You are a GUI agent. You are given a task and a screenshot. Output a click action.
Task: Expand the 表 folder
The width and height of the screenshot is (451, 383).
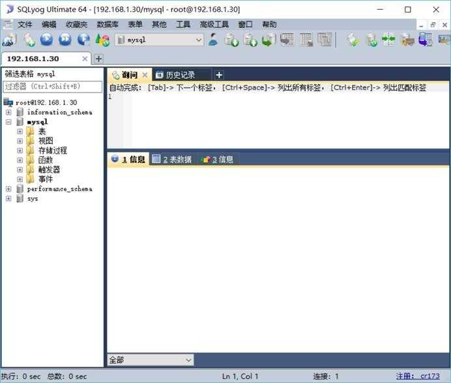coord(20,132)
